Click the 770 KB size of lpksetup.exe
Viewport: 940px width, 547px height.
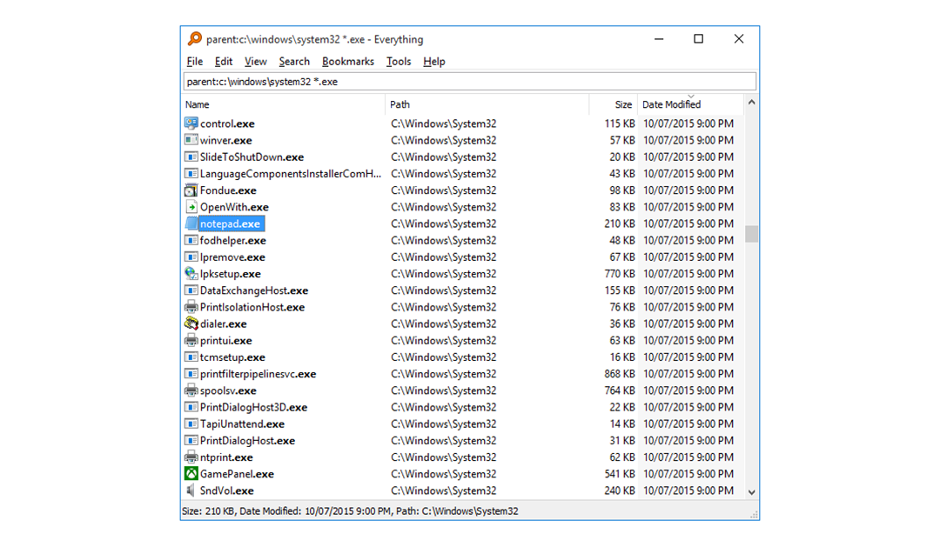pos(620,274)
